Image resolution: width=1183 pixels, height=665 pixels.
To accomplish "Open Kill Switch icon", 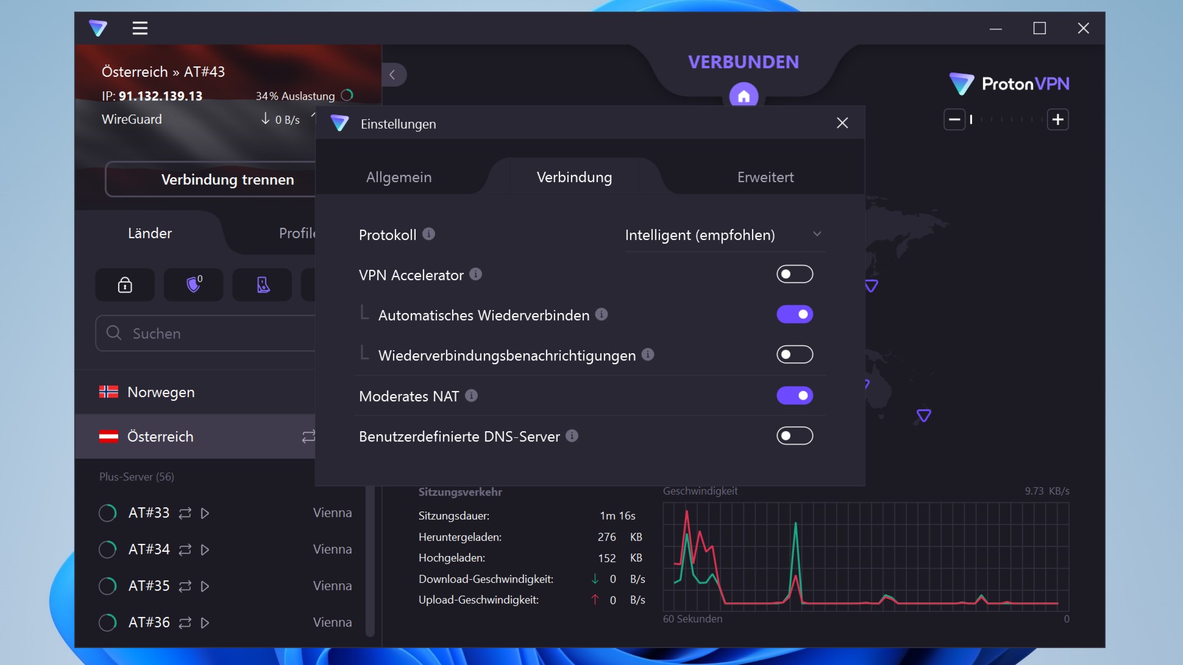I will 263,285.
